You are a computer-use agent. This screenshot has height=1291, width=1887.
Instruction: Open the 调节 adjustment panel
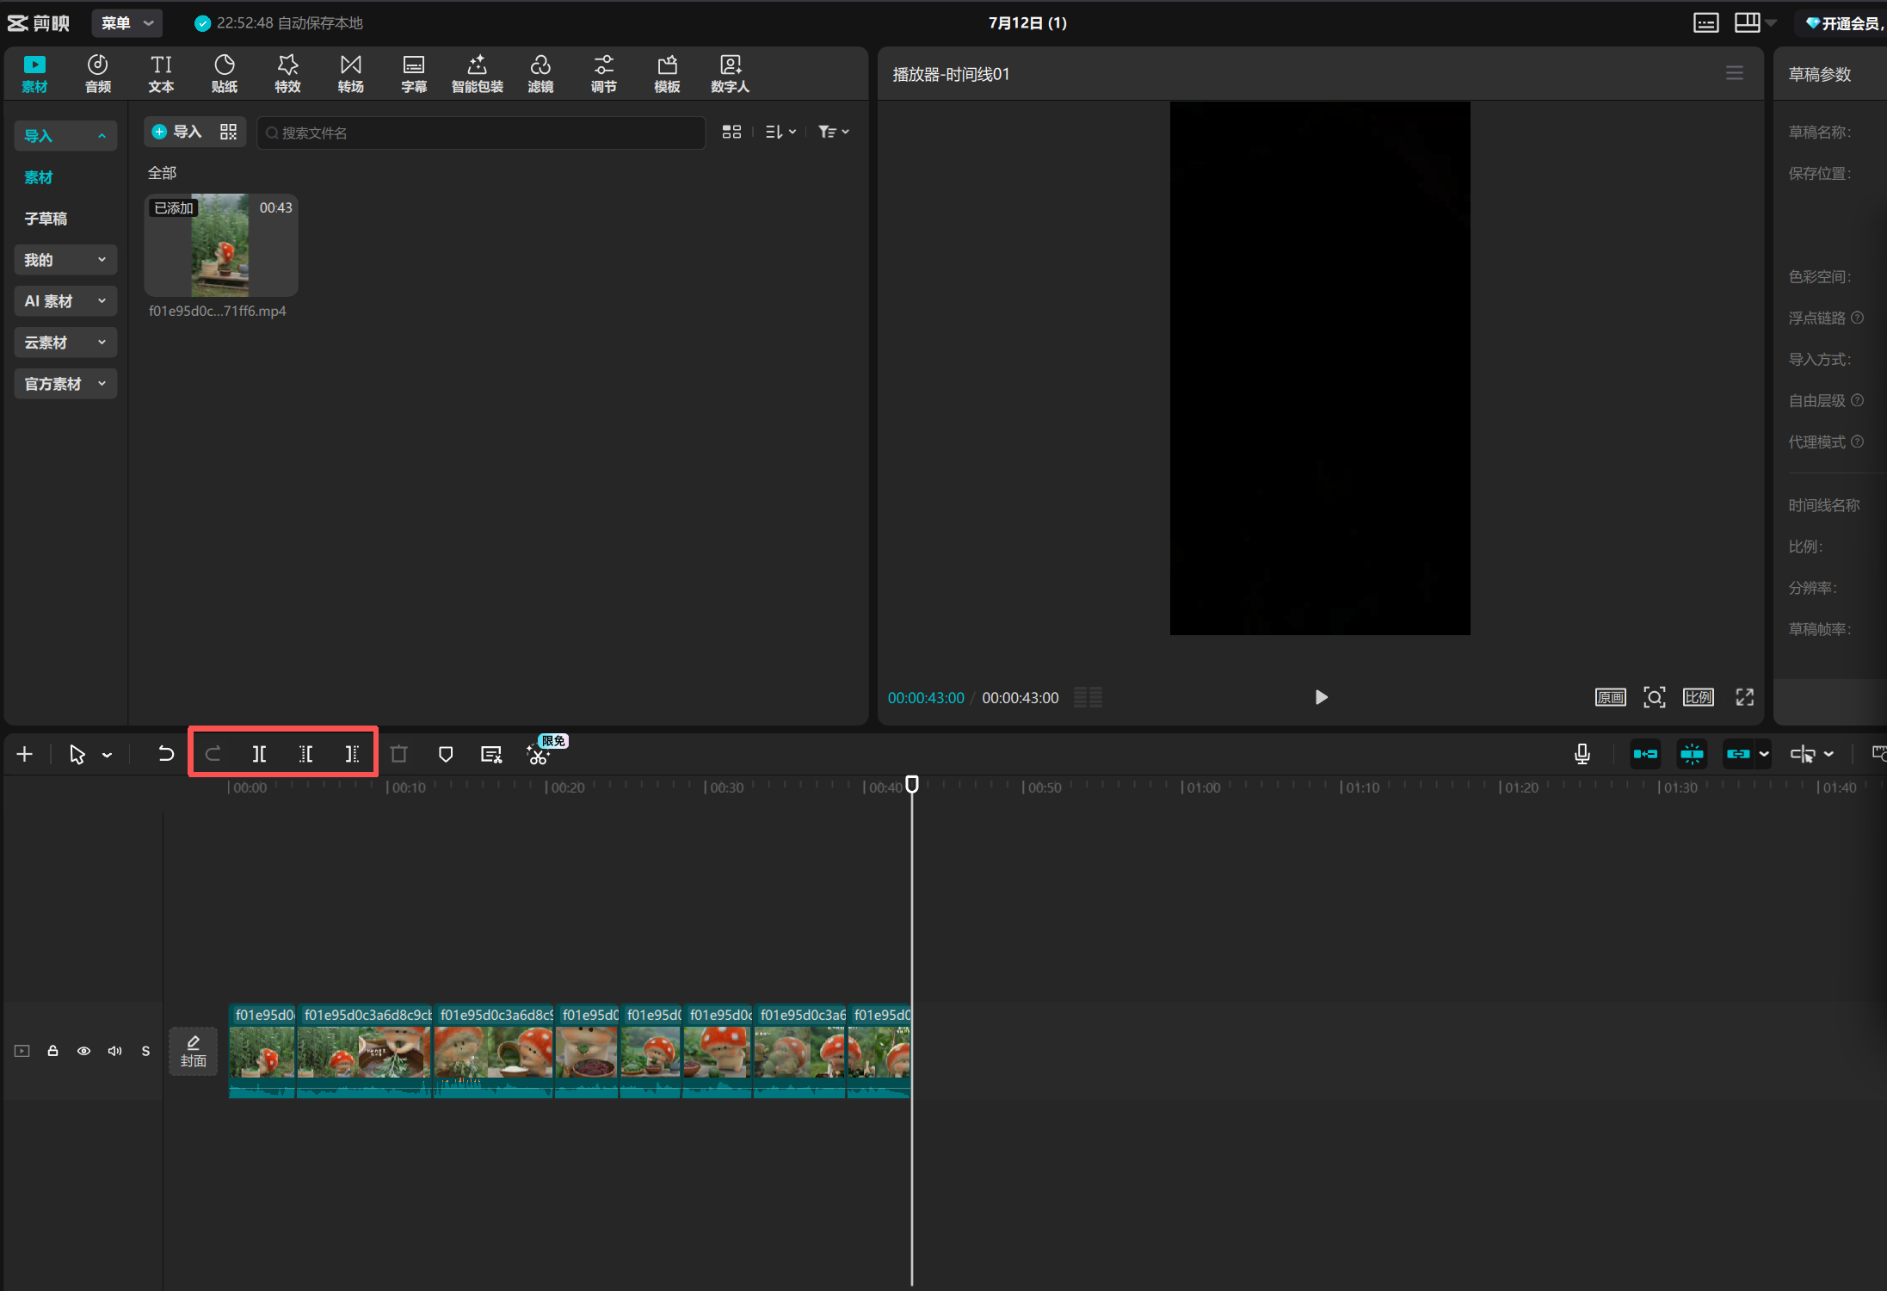tap(604, 74)
